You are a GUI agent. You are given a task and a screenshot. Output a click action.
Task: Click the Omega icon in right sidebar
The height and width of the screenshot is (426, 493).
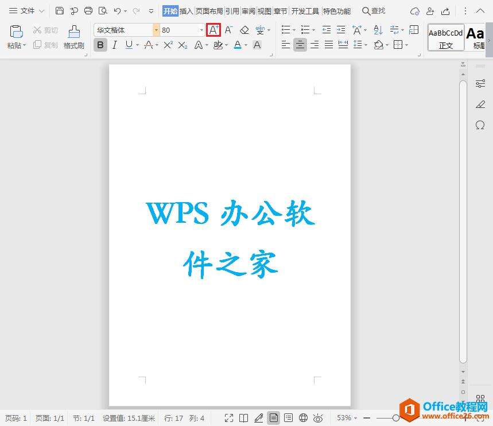(480, 125)
